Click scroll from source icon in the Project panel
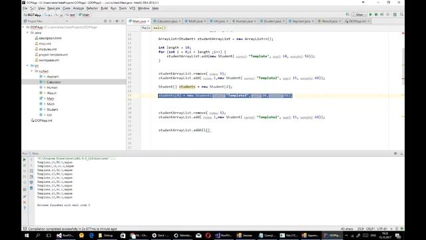The height and width of the screenshot is (240, 426). click(105, 21)
